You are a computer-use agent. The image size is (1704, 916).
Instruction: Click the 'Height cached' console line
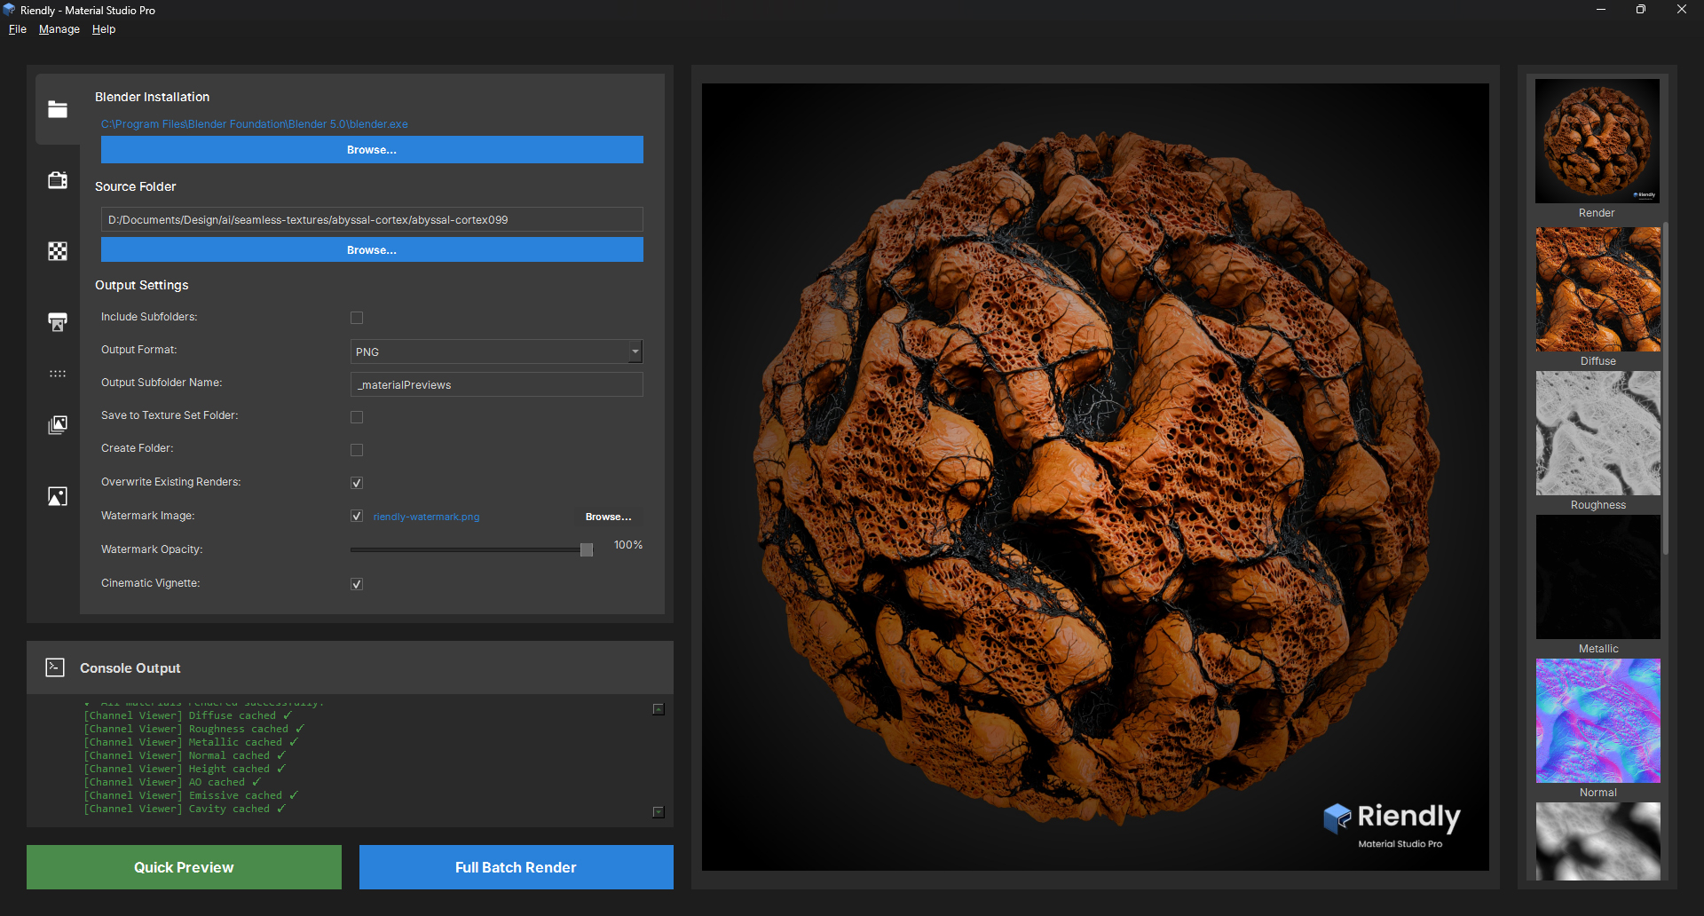[x=185, y=769]
